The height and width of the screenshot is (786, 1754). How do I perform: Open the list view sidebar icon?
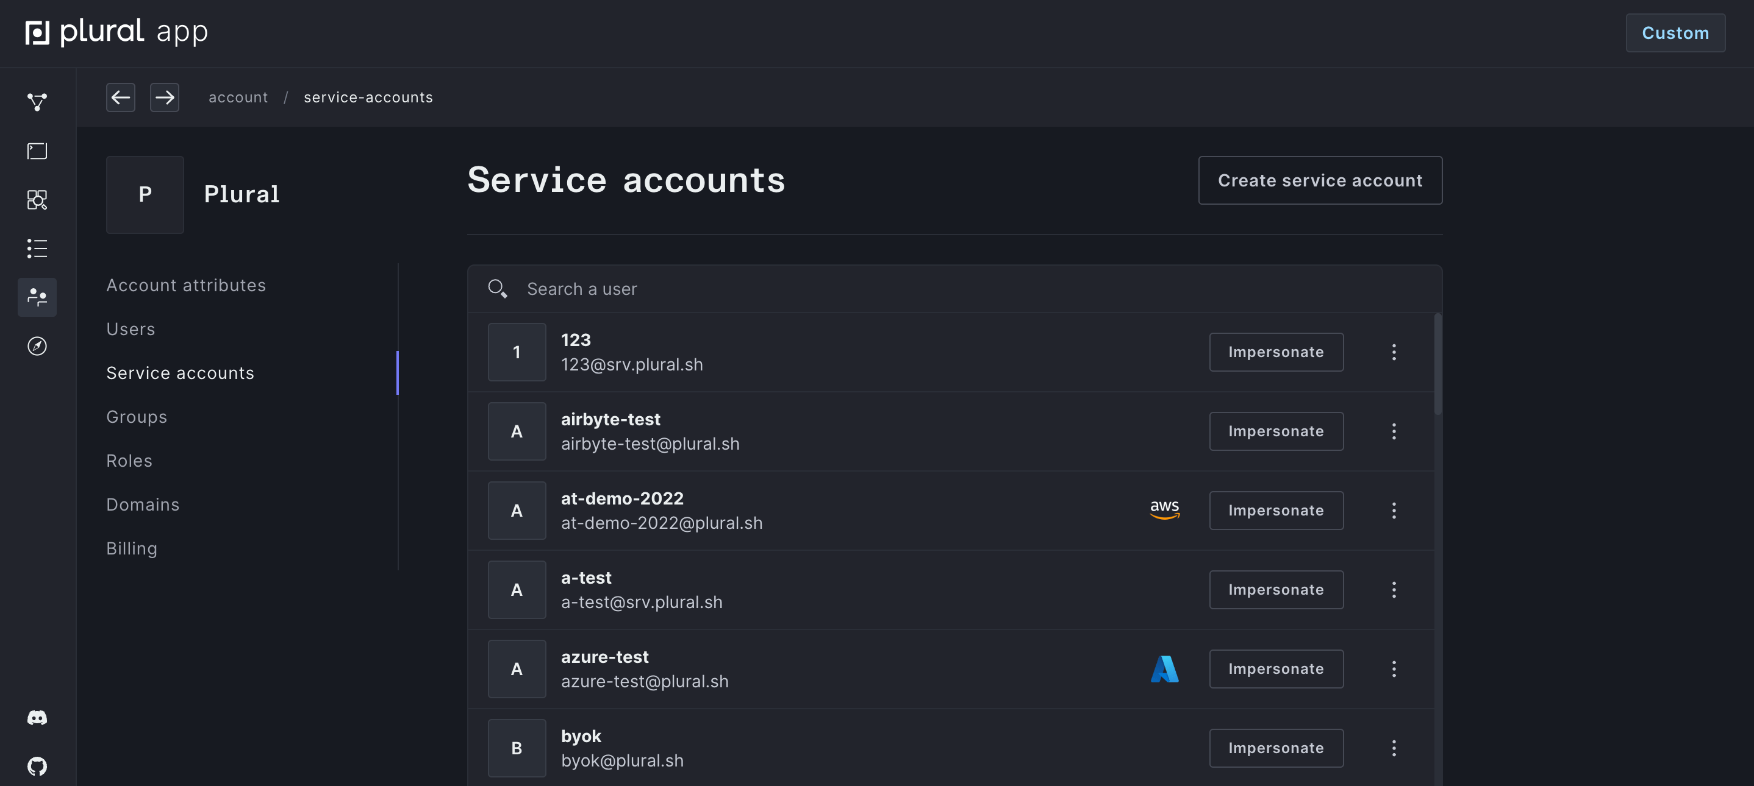click(37, 249)
